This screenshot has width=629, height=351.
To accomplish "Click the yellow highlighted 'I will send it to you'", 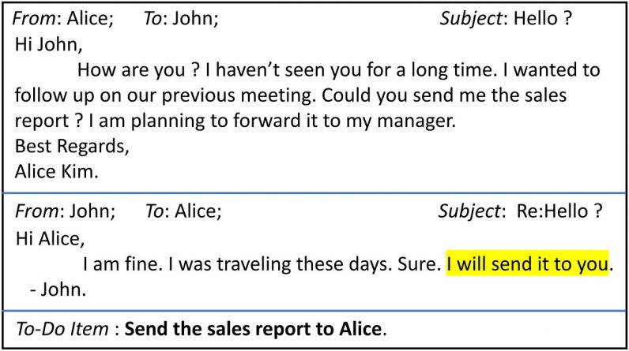I will pyautogui.click(x=528, y=263).
